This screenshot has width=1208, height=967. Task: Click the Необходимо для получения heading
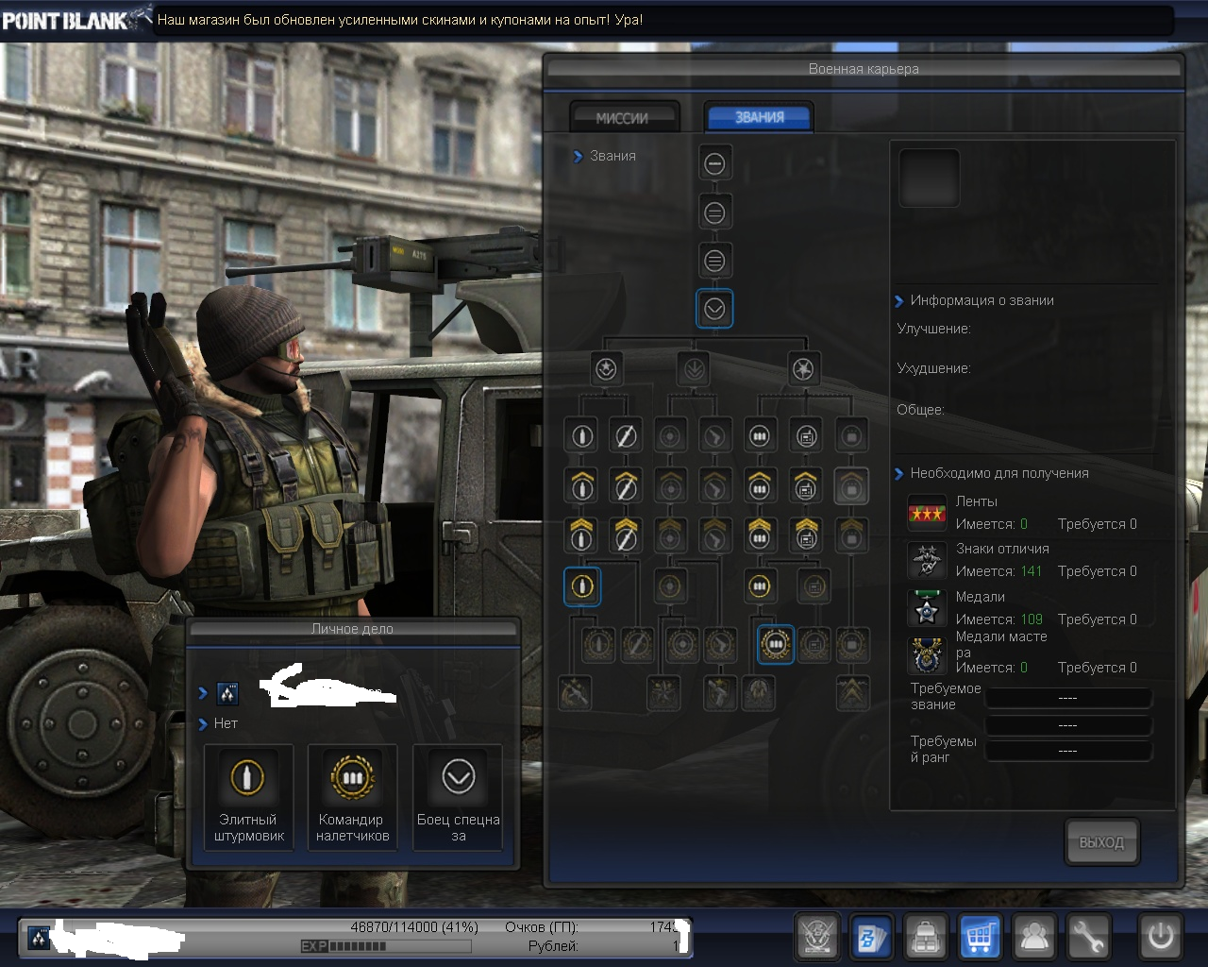coord(999,473)
